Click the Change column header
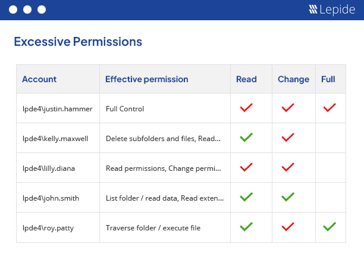The height and width of the screenshot is (256, 364). 293,79
